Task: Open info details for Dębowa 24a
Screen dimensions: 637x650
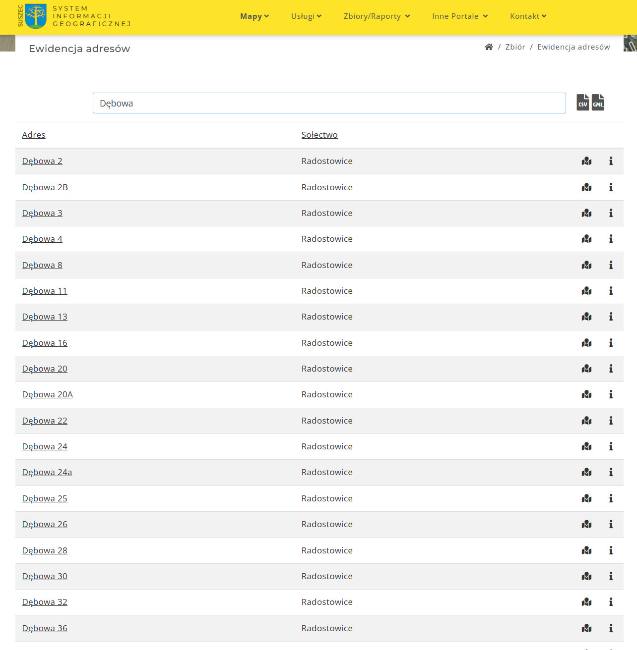Action: click(611, 472)
